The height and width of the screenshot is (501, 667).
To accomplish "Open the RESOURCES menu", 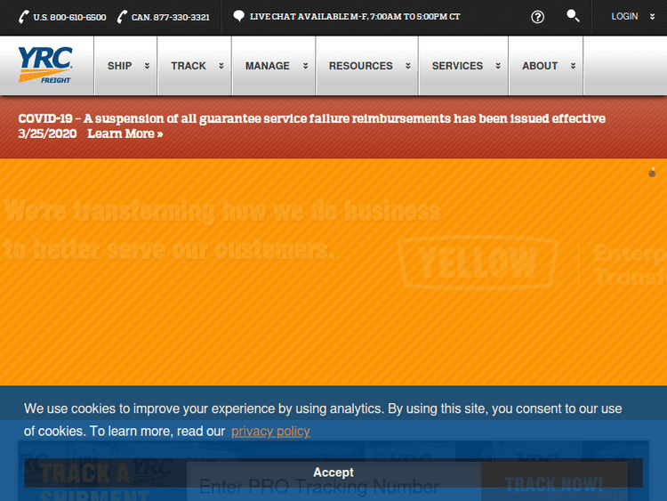I will coord(366,66).
